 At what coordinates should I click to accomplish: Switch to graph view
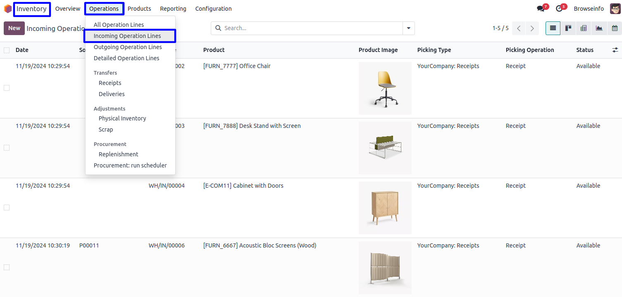point(599,28)
